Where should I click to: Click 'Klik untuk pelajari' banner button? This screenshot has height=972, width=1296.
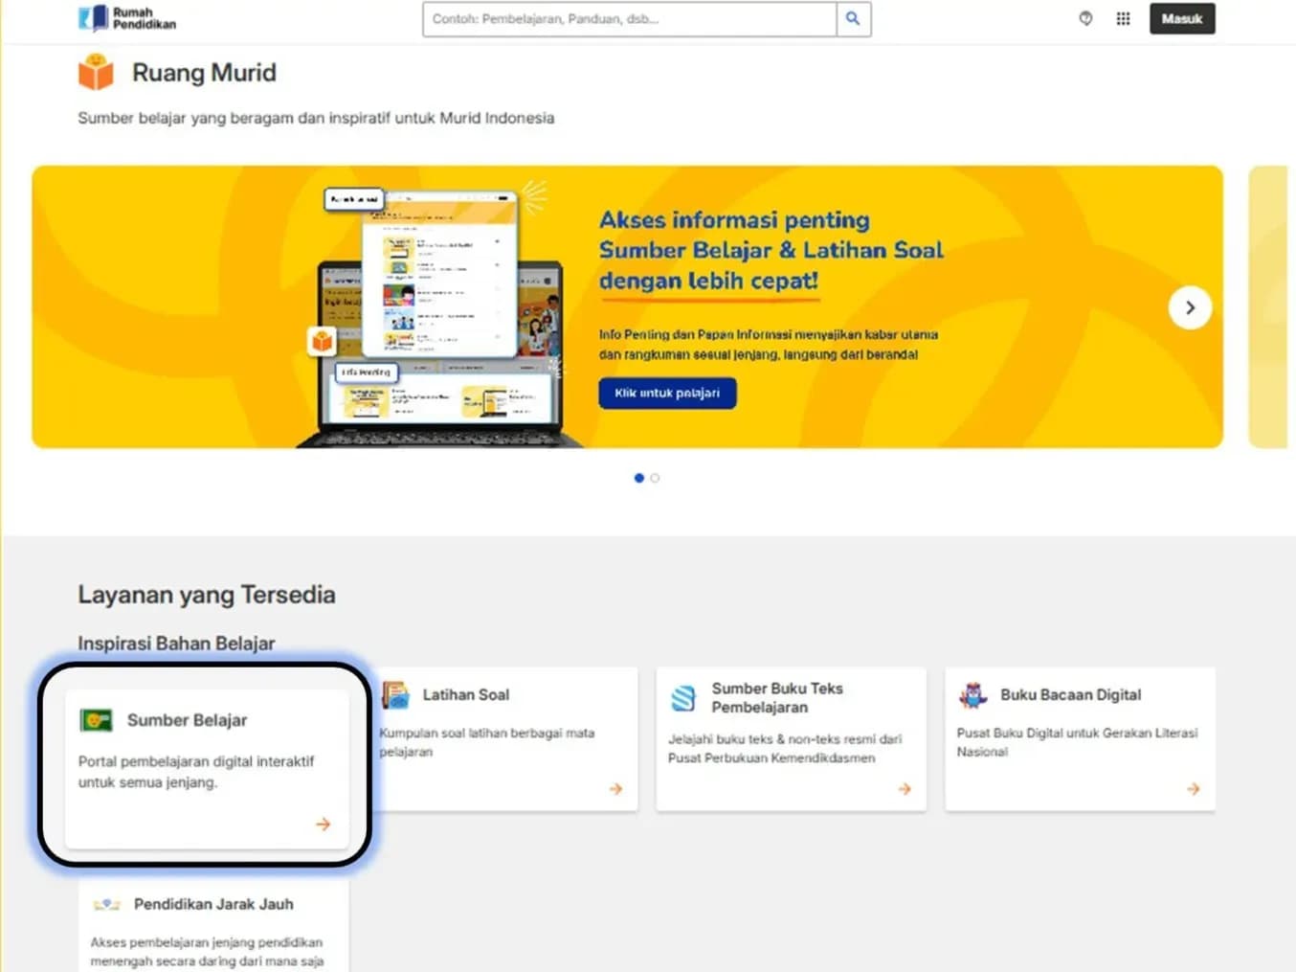667,393
